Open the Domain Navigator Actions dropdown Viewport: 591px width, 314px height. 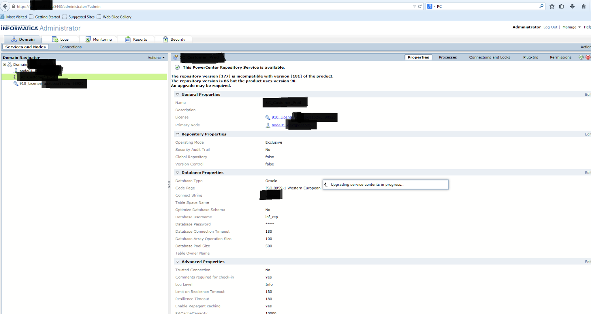click(x=156, y=58)
